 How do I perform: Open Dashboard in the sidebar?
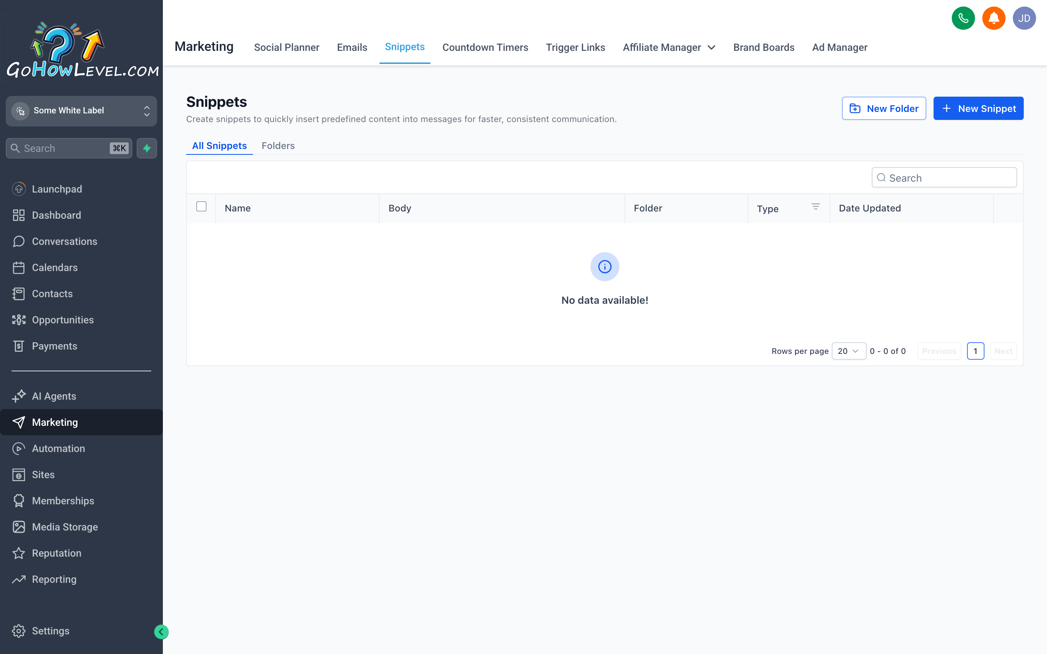81,215
